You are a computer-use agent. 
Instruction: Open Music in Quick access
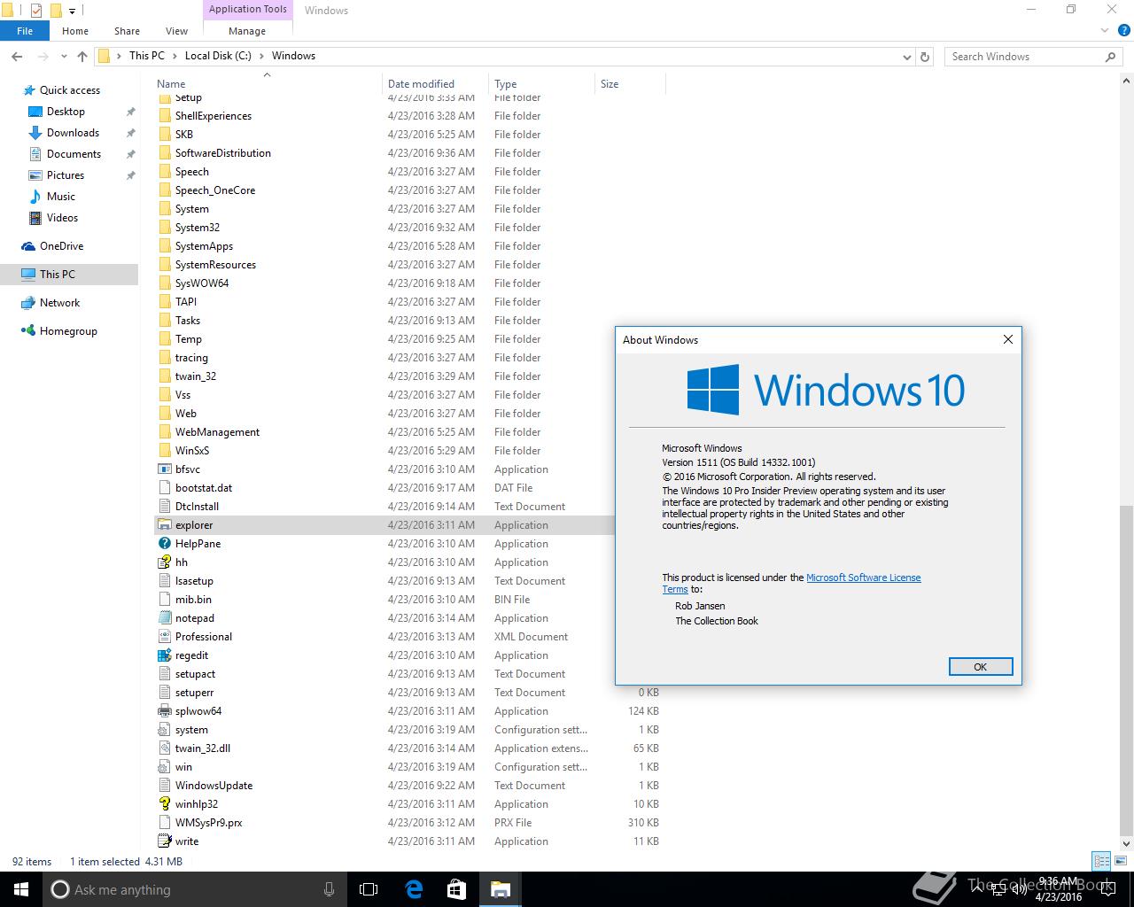(61, 197)
